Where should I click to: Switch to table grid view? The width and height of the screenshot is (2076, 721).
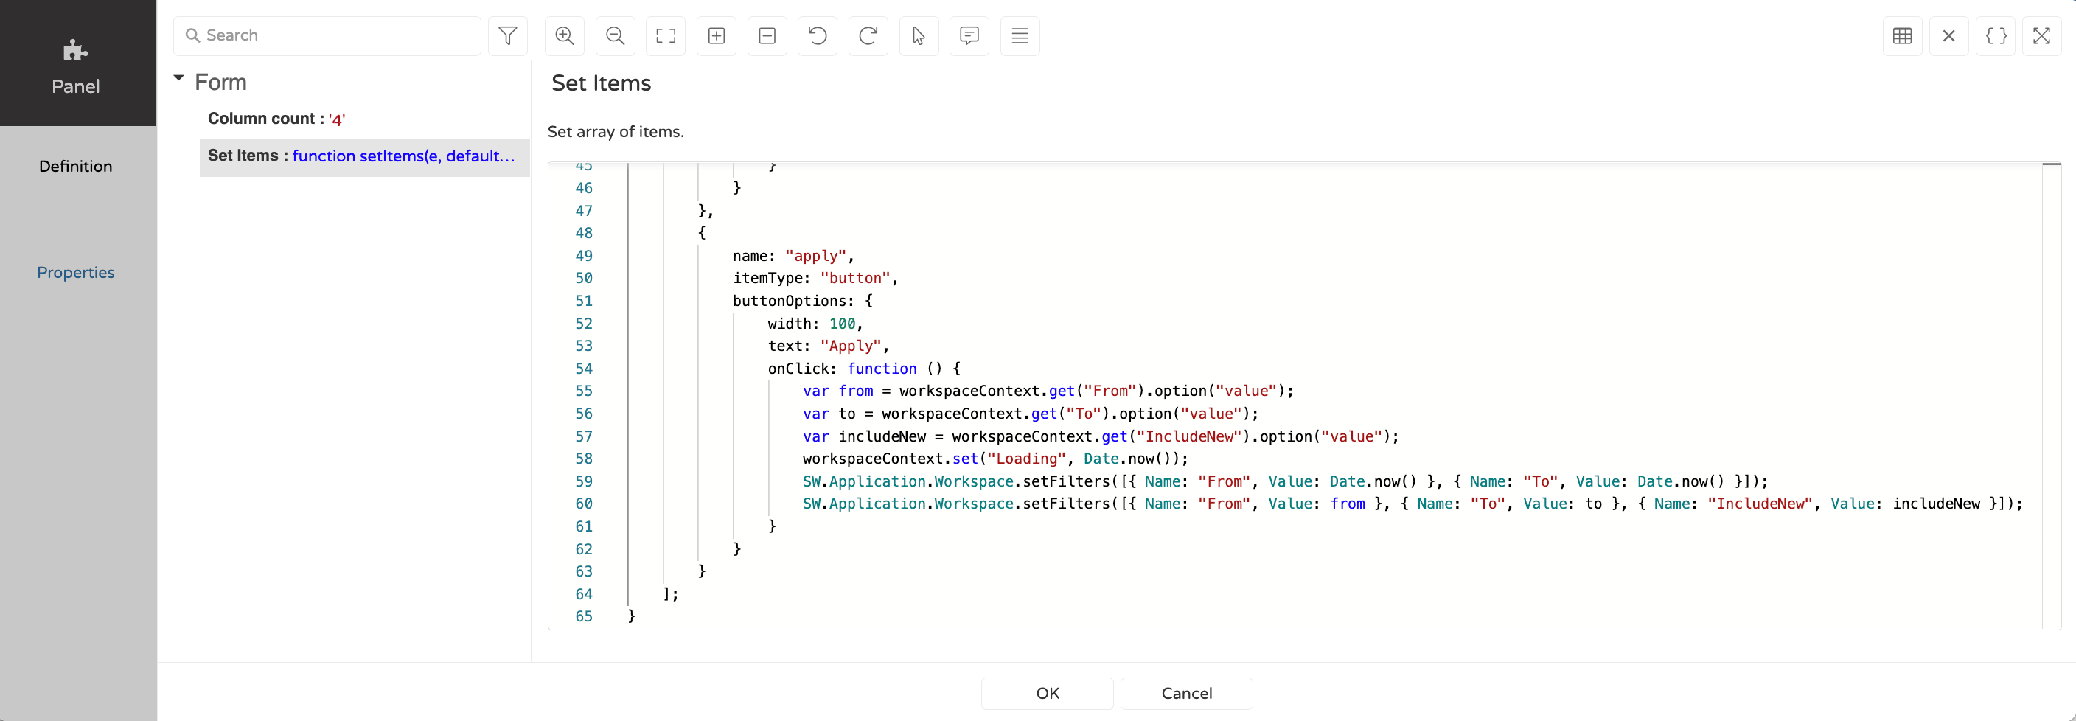[1902, 35]
